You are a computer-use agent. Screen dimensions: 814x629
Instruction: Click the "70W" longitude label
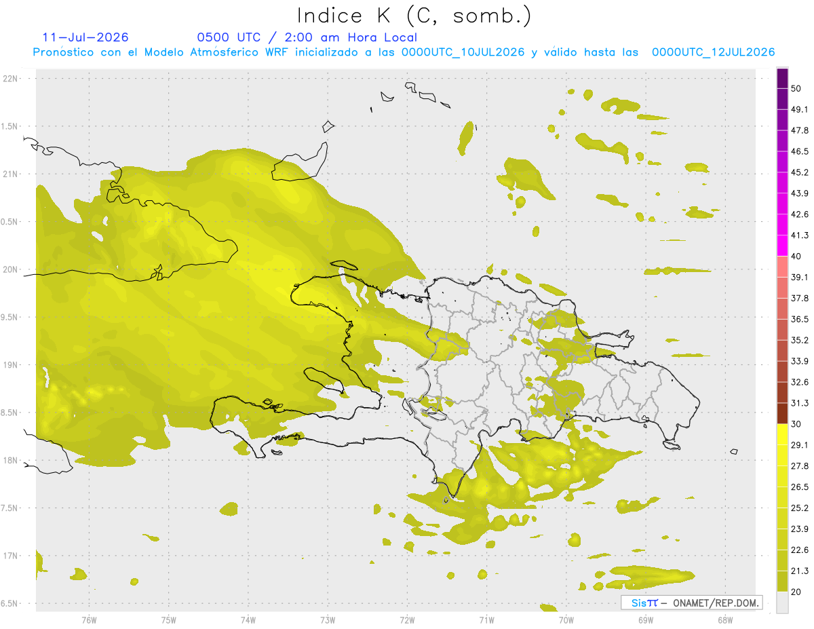[x=566, y=620]
